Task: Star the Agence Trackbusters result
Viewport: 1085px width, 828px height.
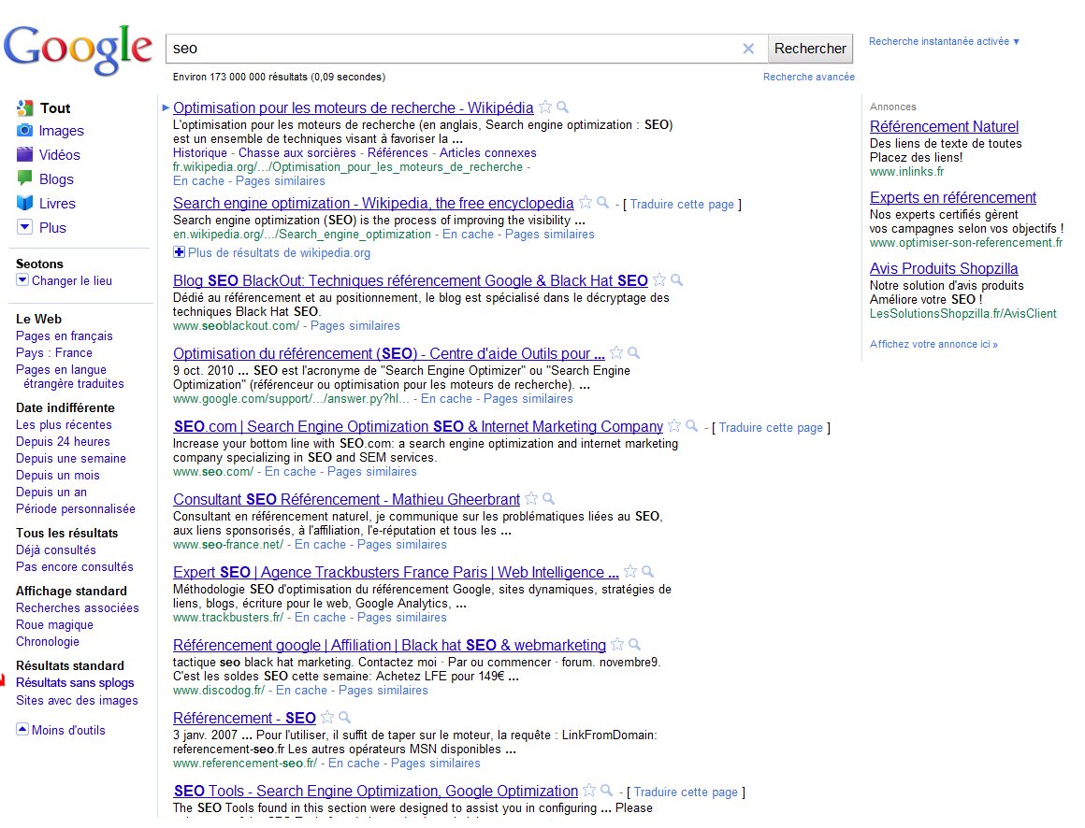Action: click(x=630, y=572)
